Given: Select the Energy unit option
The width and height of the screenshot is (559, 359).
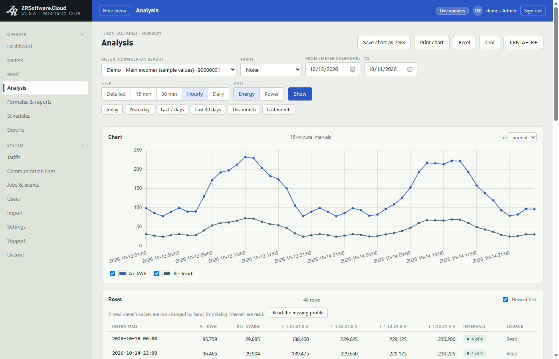Looking at the screenshot, I should point(246,94).
